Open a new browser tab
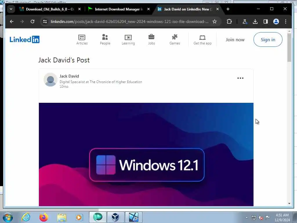 point(228,9)
